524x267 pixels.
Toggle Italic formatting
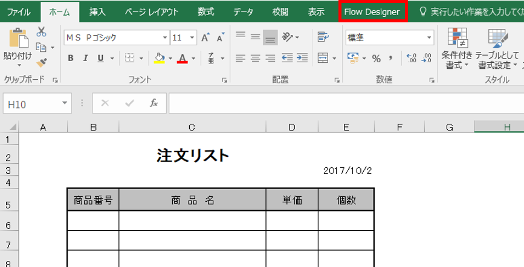tap(86, 58)
